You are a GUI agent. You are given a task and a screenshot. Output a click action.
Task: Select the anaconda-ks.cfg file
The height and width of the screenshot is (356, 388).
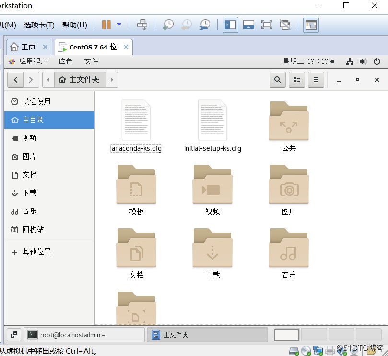[x=136, y=126]
